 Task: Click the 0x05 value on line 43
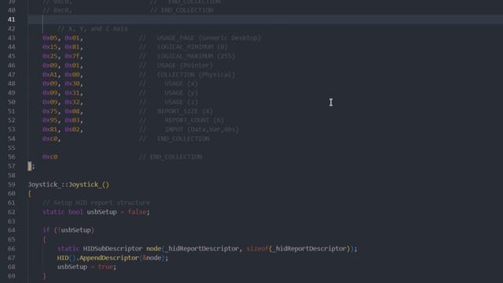(x=50, y=38)
